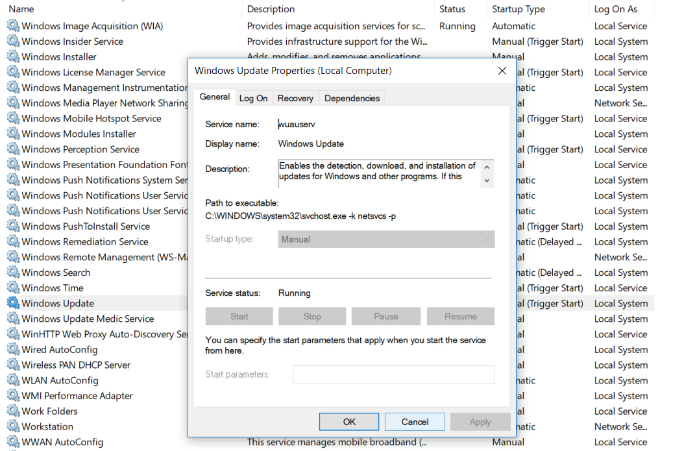
Task: Click the Running status of Windows Image Acquisition
Action: pyautogui.click(x=457, y=26)
